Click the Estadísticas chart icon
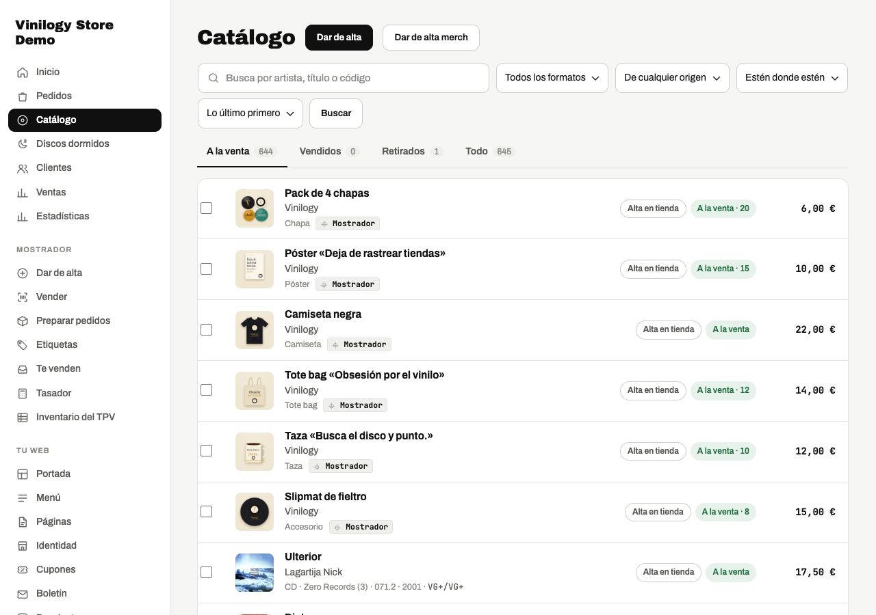The image size is (876, 615). tap(23, 217)
